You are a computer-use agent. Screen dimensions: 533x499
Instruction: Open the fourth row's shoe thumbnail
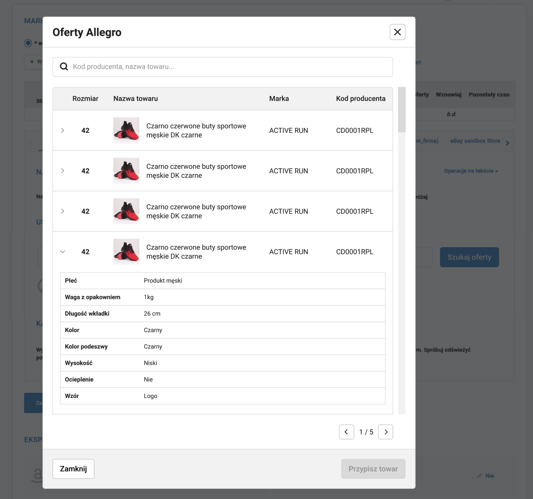click(126, 252)
